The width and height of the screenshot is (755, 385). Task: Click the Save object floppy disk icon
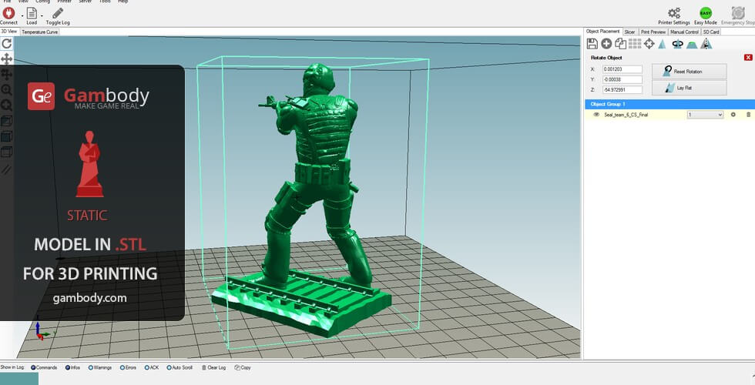[592, 44]
